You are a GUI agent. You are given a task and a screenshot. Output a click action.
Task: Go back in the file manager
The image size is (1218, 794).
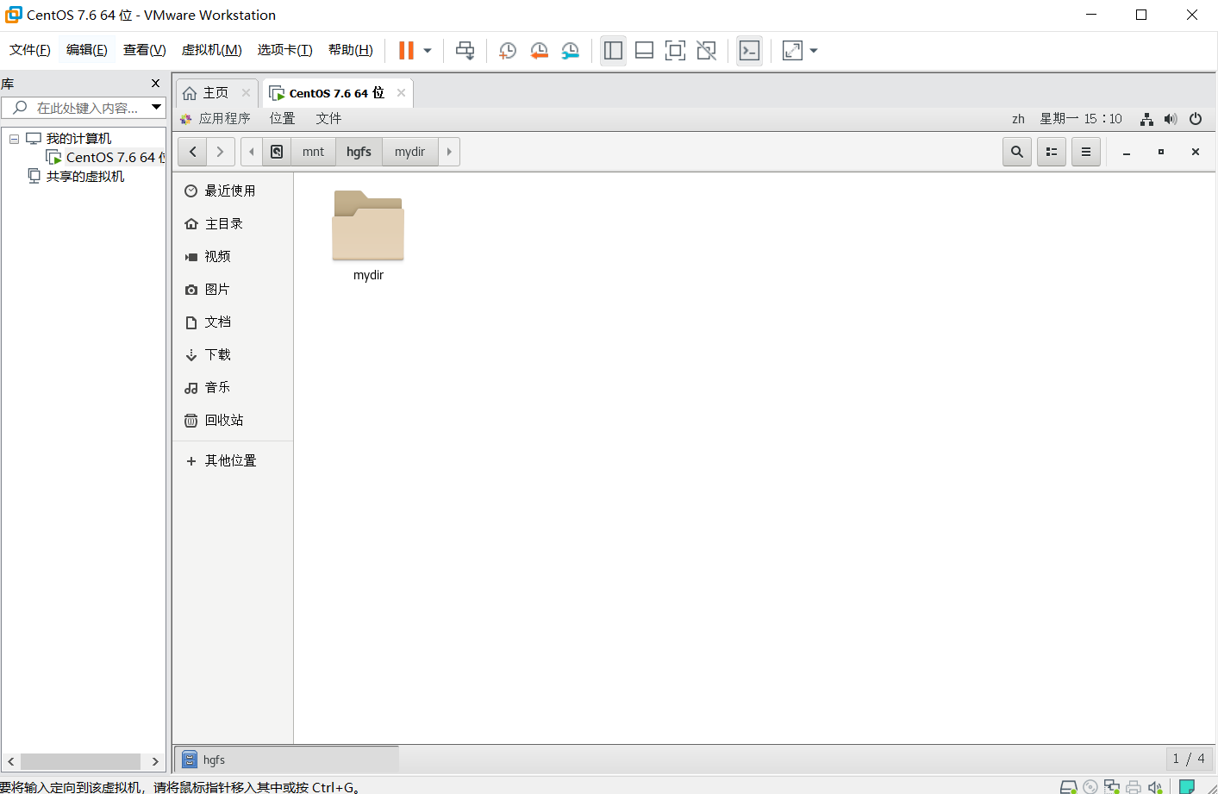click(x=193, y=152)
